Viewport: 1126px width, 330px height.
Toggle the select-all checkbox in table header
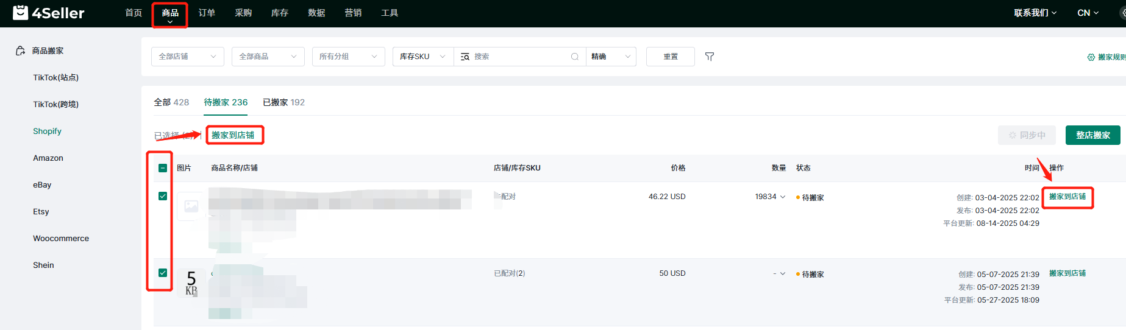[x=163, y=168]
